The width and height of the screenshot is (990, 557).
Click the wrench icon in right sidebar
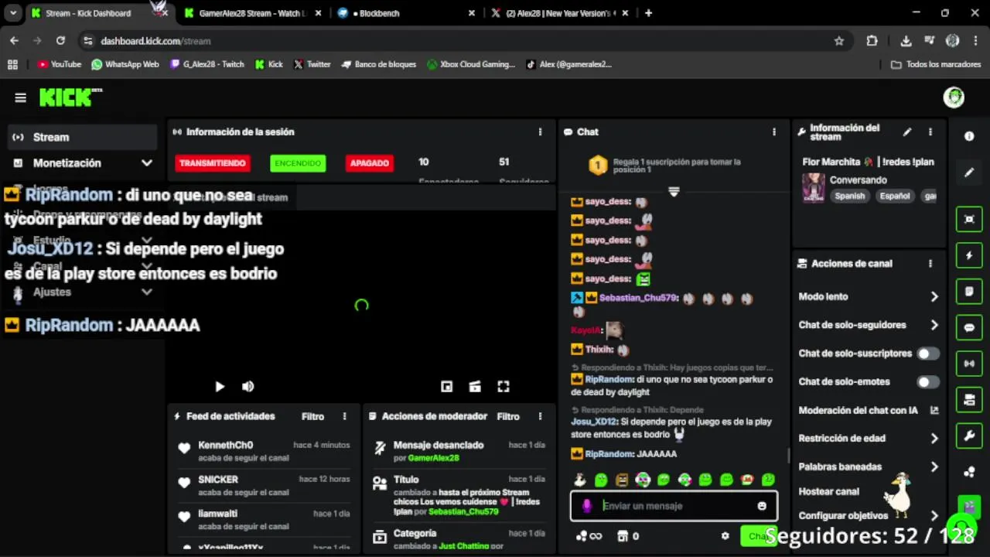(969, 436)
